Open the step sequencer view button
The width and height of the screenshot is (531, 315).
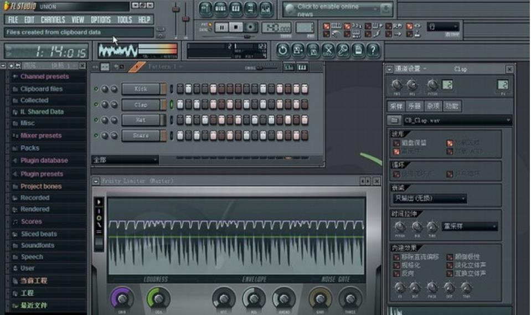click(x=220, y=8)
